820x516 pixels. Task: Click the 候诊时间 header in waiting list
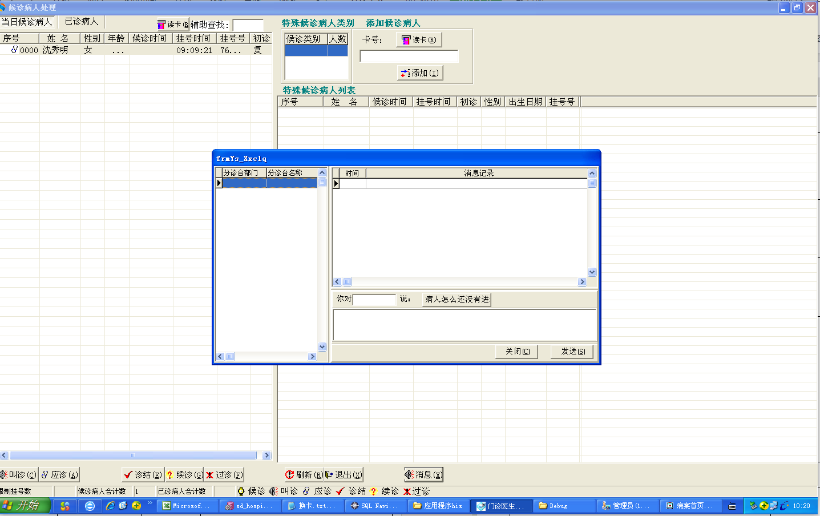point(150,38)
